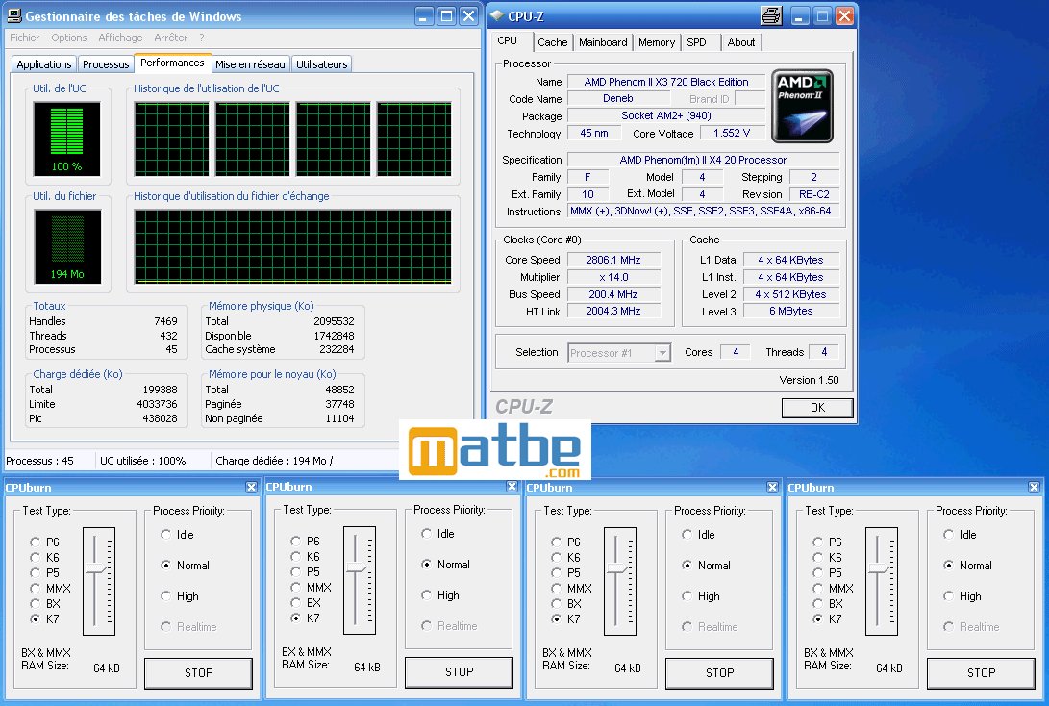Click STOP in the rightmost CPUburn window
The height and width of the screenshot is (706, 1049).
(x=982, y=673)
